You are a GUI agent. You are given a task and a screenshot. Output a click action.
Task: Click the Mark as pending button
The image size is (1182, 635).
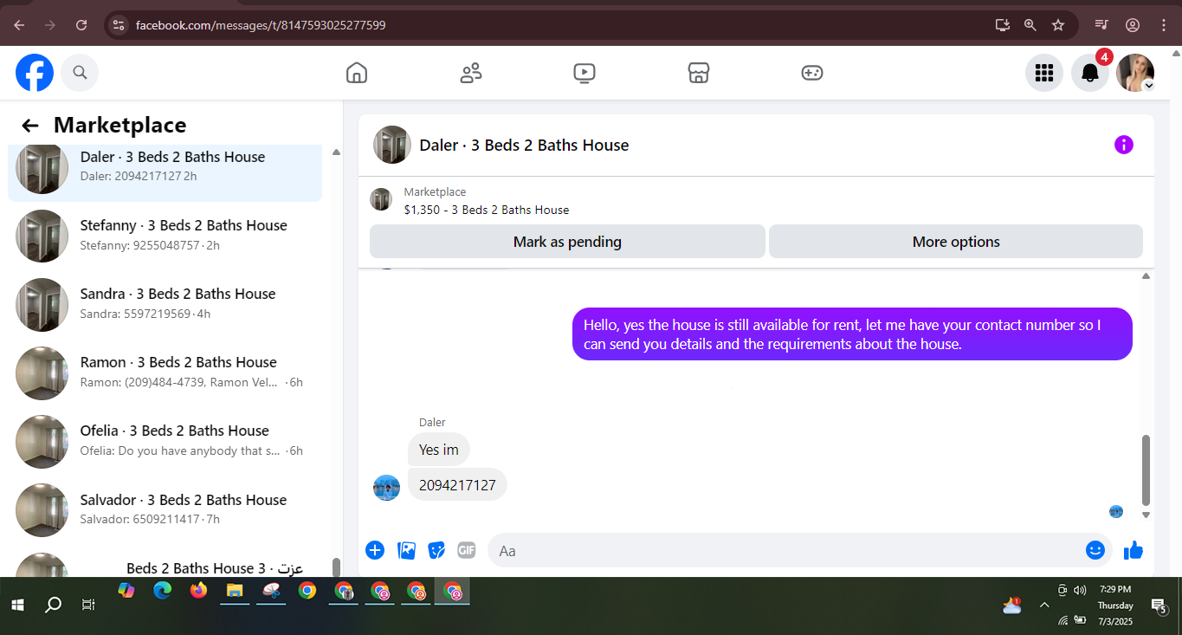(x=567, y=242)
